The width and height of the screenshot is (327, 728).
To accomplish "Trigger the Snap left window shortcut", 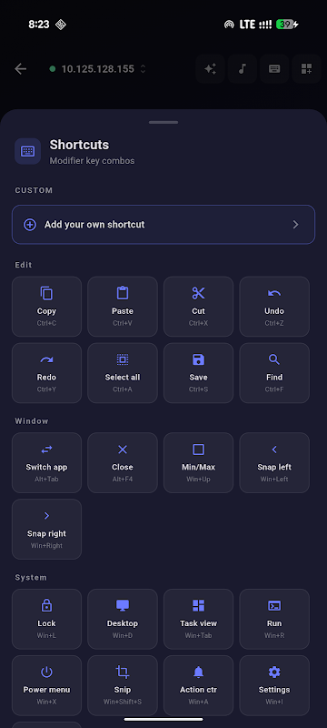I will (274, 462).
